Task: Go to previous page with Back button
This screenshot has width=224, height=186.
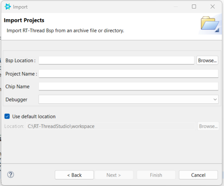Action: pos(74,175)
